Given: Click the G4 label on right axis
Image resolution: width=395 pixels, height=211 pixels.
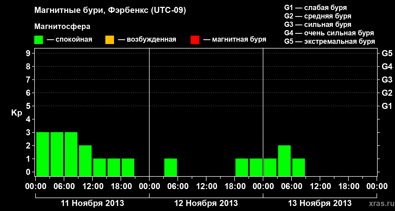Looking at the screenshot, I should 387,66.
